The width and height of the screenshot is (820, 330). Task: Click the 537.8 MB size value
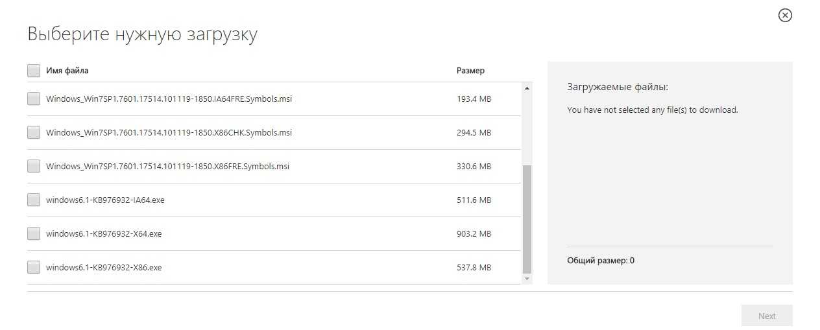(474, 267)
